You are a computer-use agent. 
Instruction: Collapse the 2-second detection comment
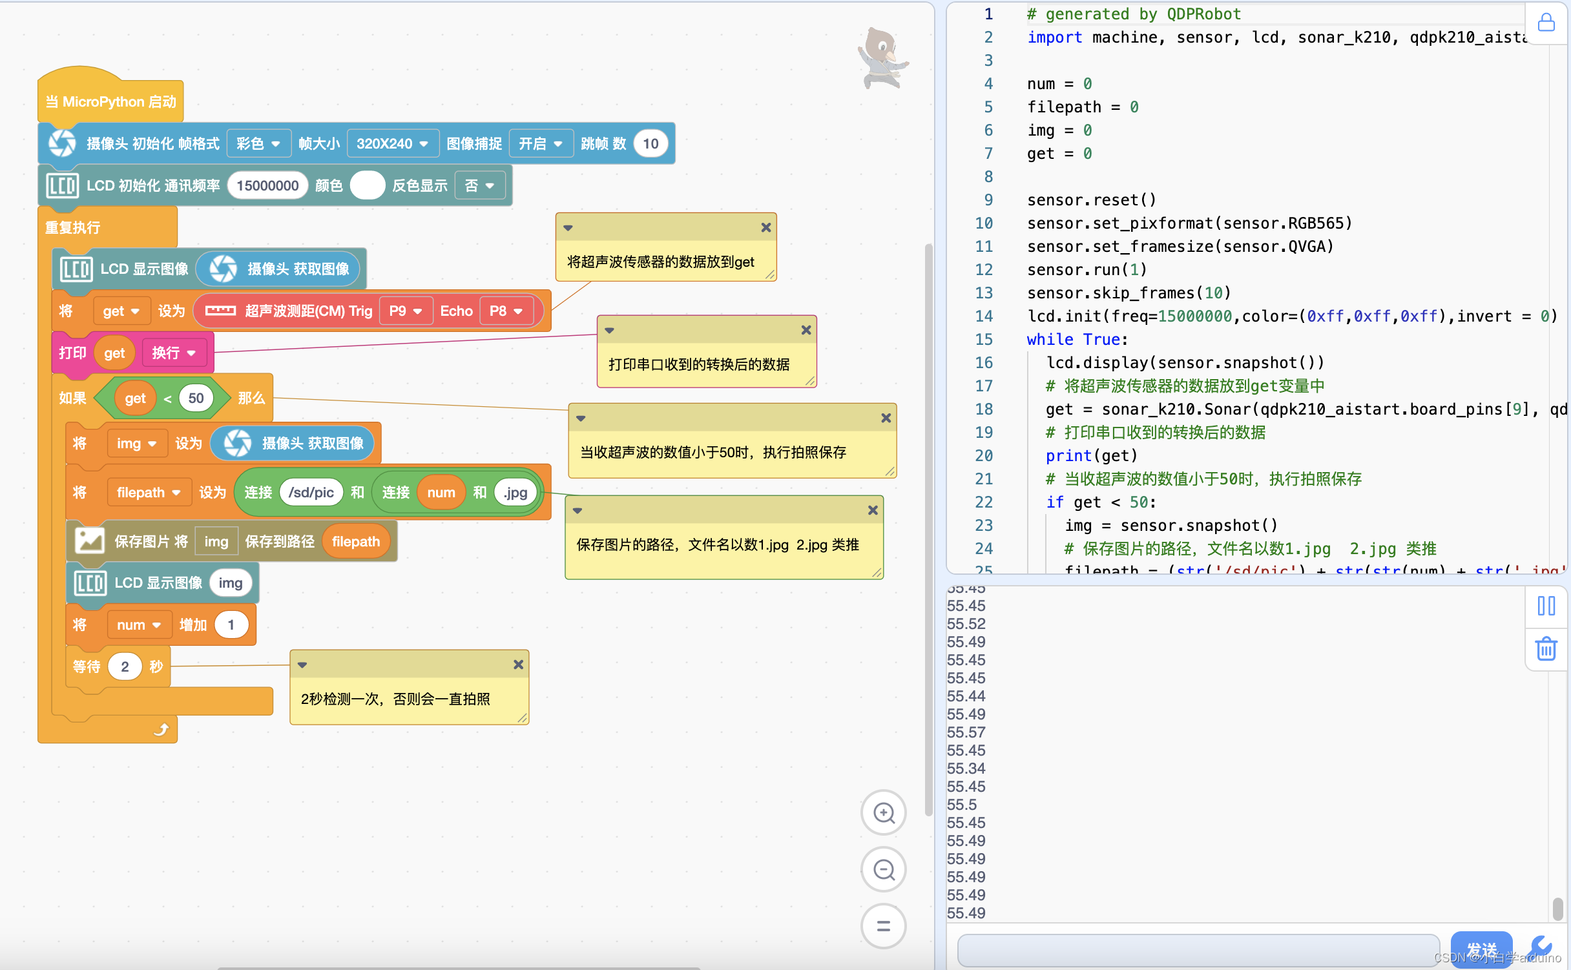pos(302,665)
